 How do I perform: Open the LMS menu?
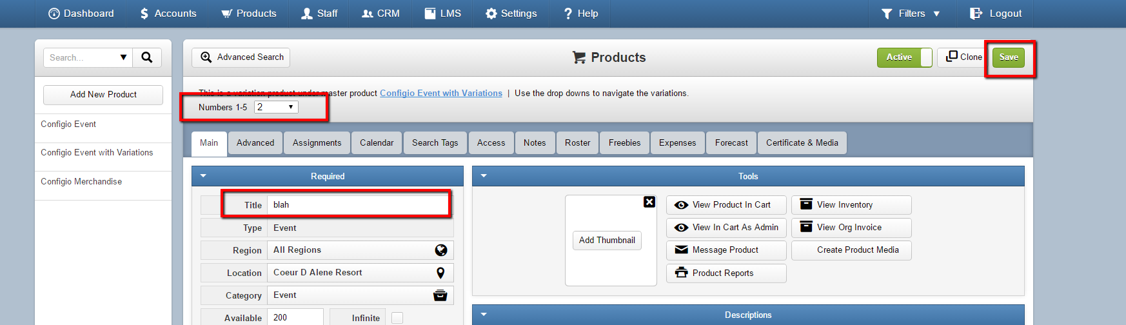point(443,14)
